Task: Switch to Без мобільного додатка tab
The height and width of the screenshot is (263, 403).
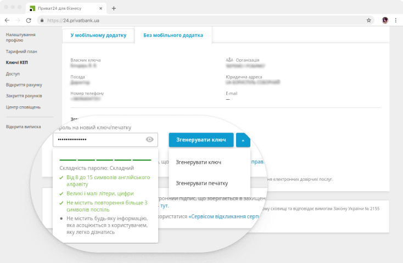Action: click(173, 35)
